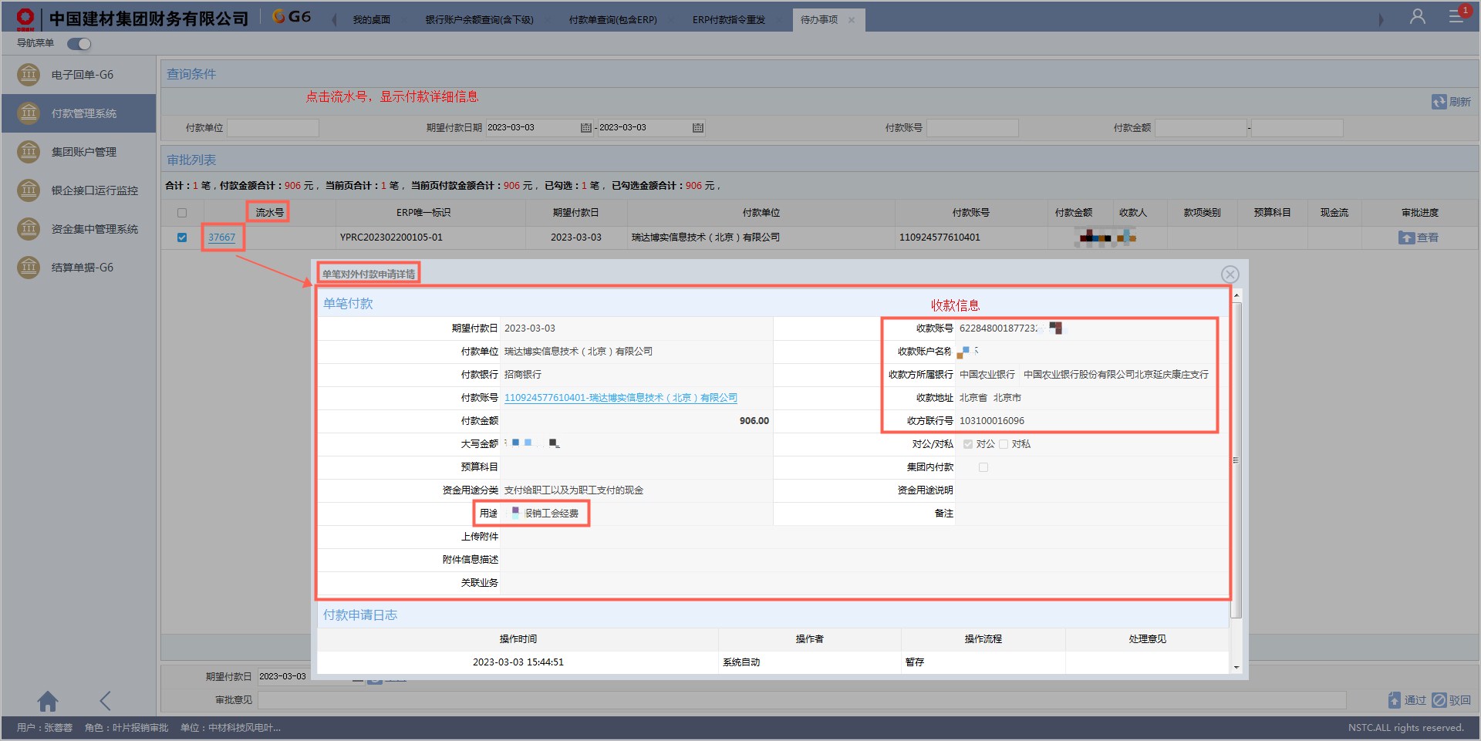This screenshot has height=741, width=1481.
Task: Click the 驳回 reject icon
Action: tap(1439, 700)
